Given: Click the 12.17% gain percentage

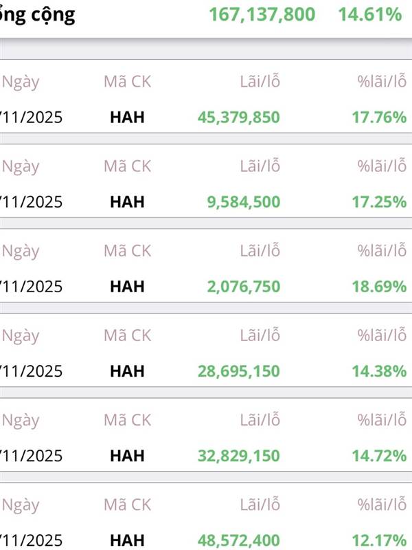Looking at the screenshot, I should pyautogui.click(x=379, y=540).
